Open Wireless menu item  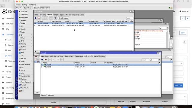[x=24, y=20]
